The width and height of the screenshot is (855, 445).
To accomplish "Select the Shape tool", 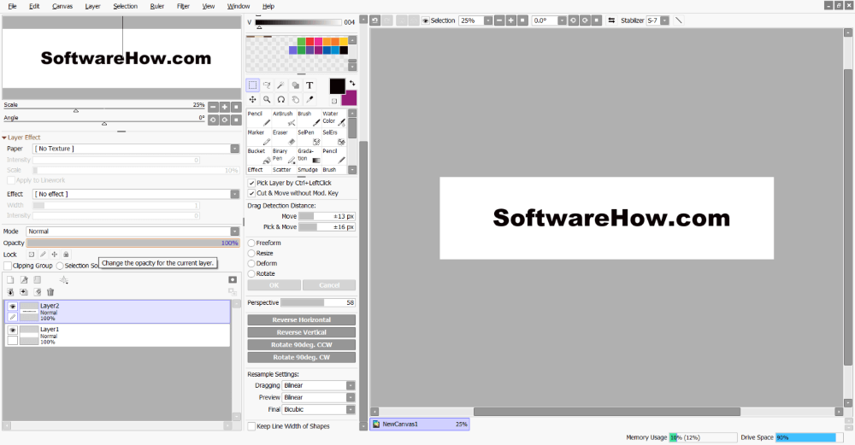I will click(x=295, y=85).
